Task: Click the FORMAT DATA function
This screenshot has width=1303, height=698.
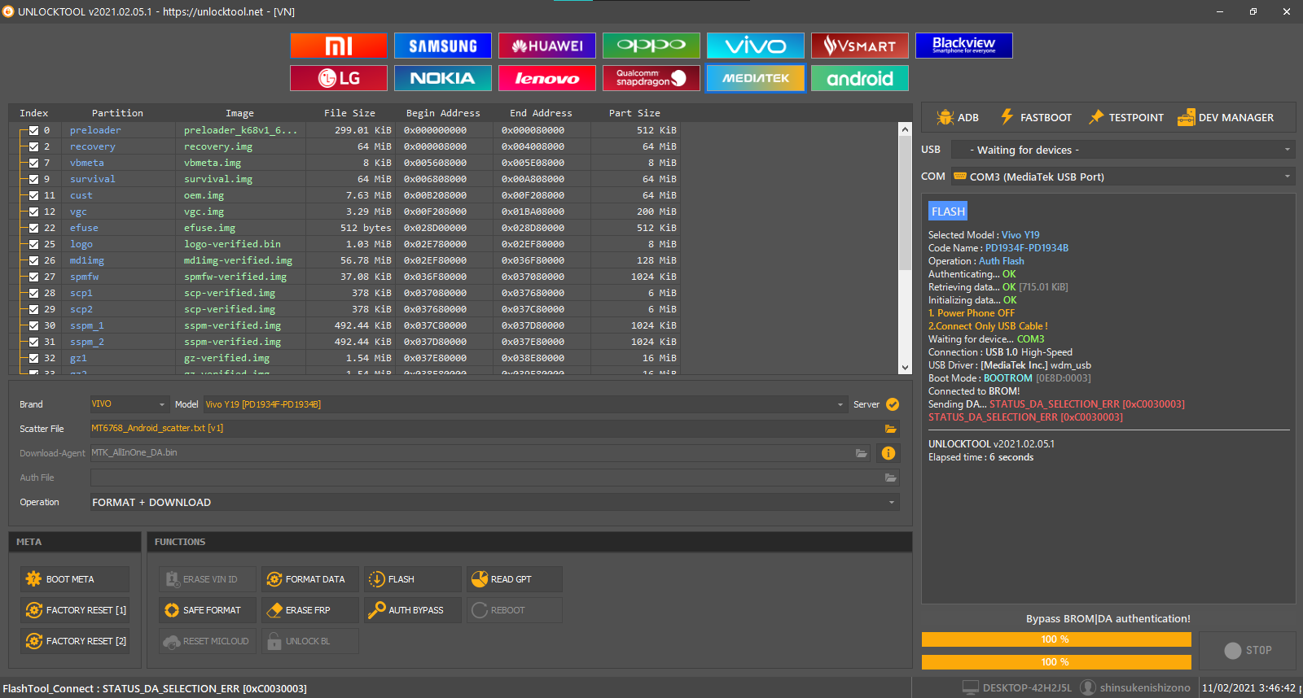Action: click(x=310, y=579)
